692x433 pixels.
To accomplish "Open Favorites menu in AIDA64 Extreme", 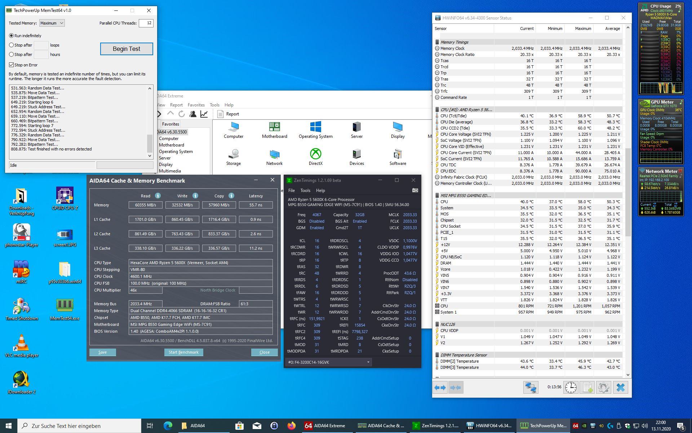I will tap(196, 105).
